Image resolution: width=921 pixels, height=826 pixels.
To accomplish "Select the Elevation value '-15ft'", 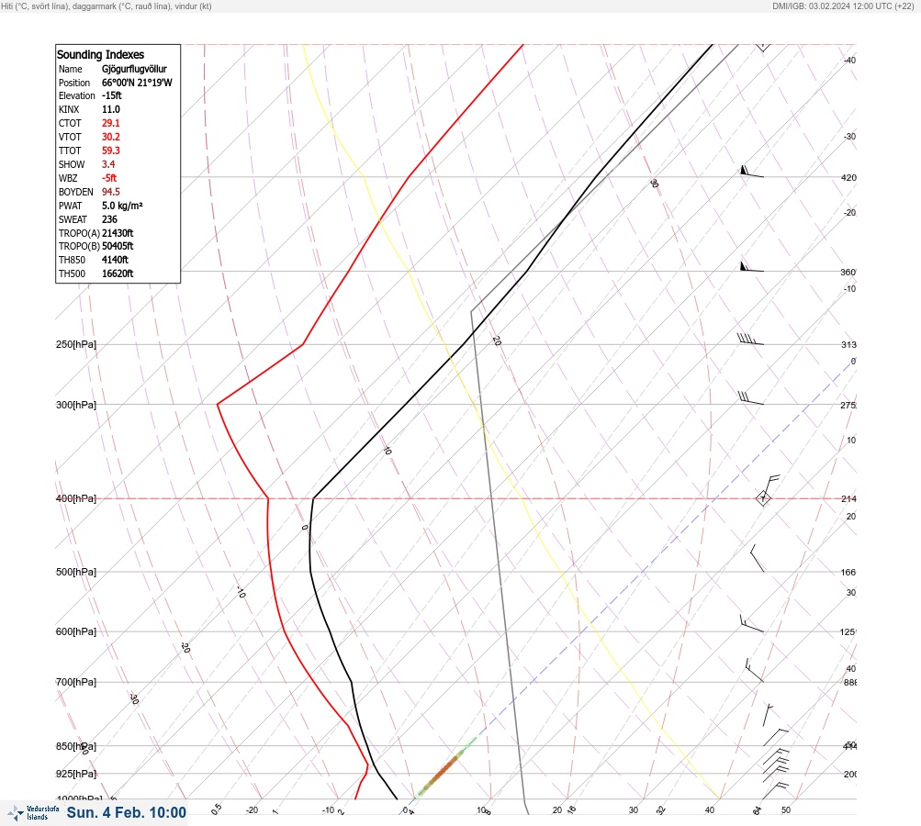I will (112, 95).
